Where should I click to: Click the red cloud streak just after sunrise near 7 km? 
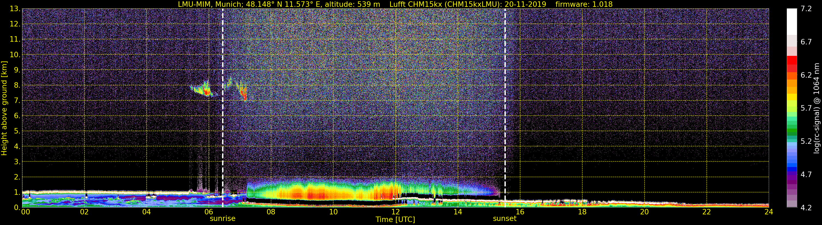pyautogui.click(x=243, y=93)
